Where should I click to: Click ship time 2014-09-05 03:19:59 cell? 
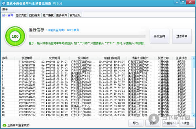(55, 83)
